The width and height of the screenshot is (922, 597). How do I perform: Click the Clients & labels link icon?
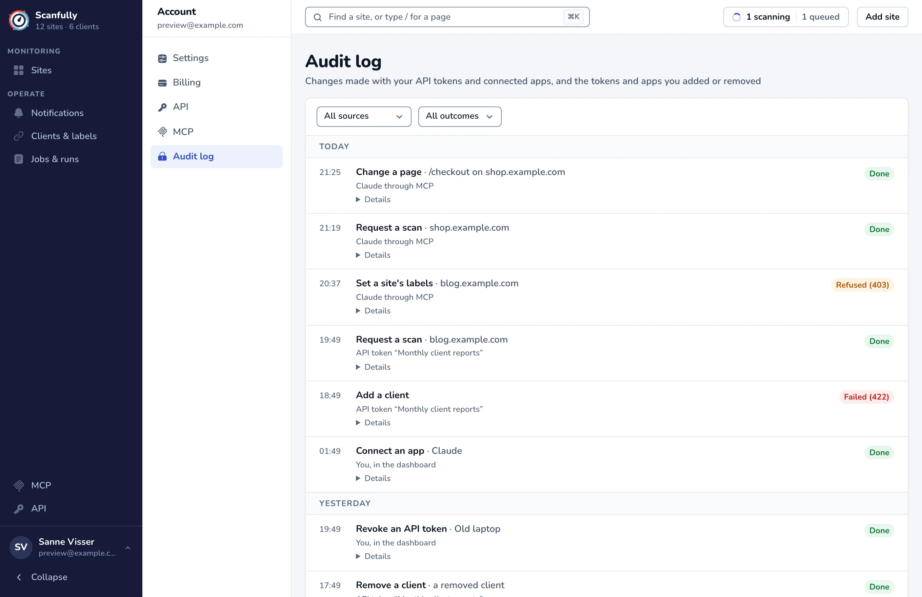(19, 136)
